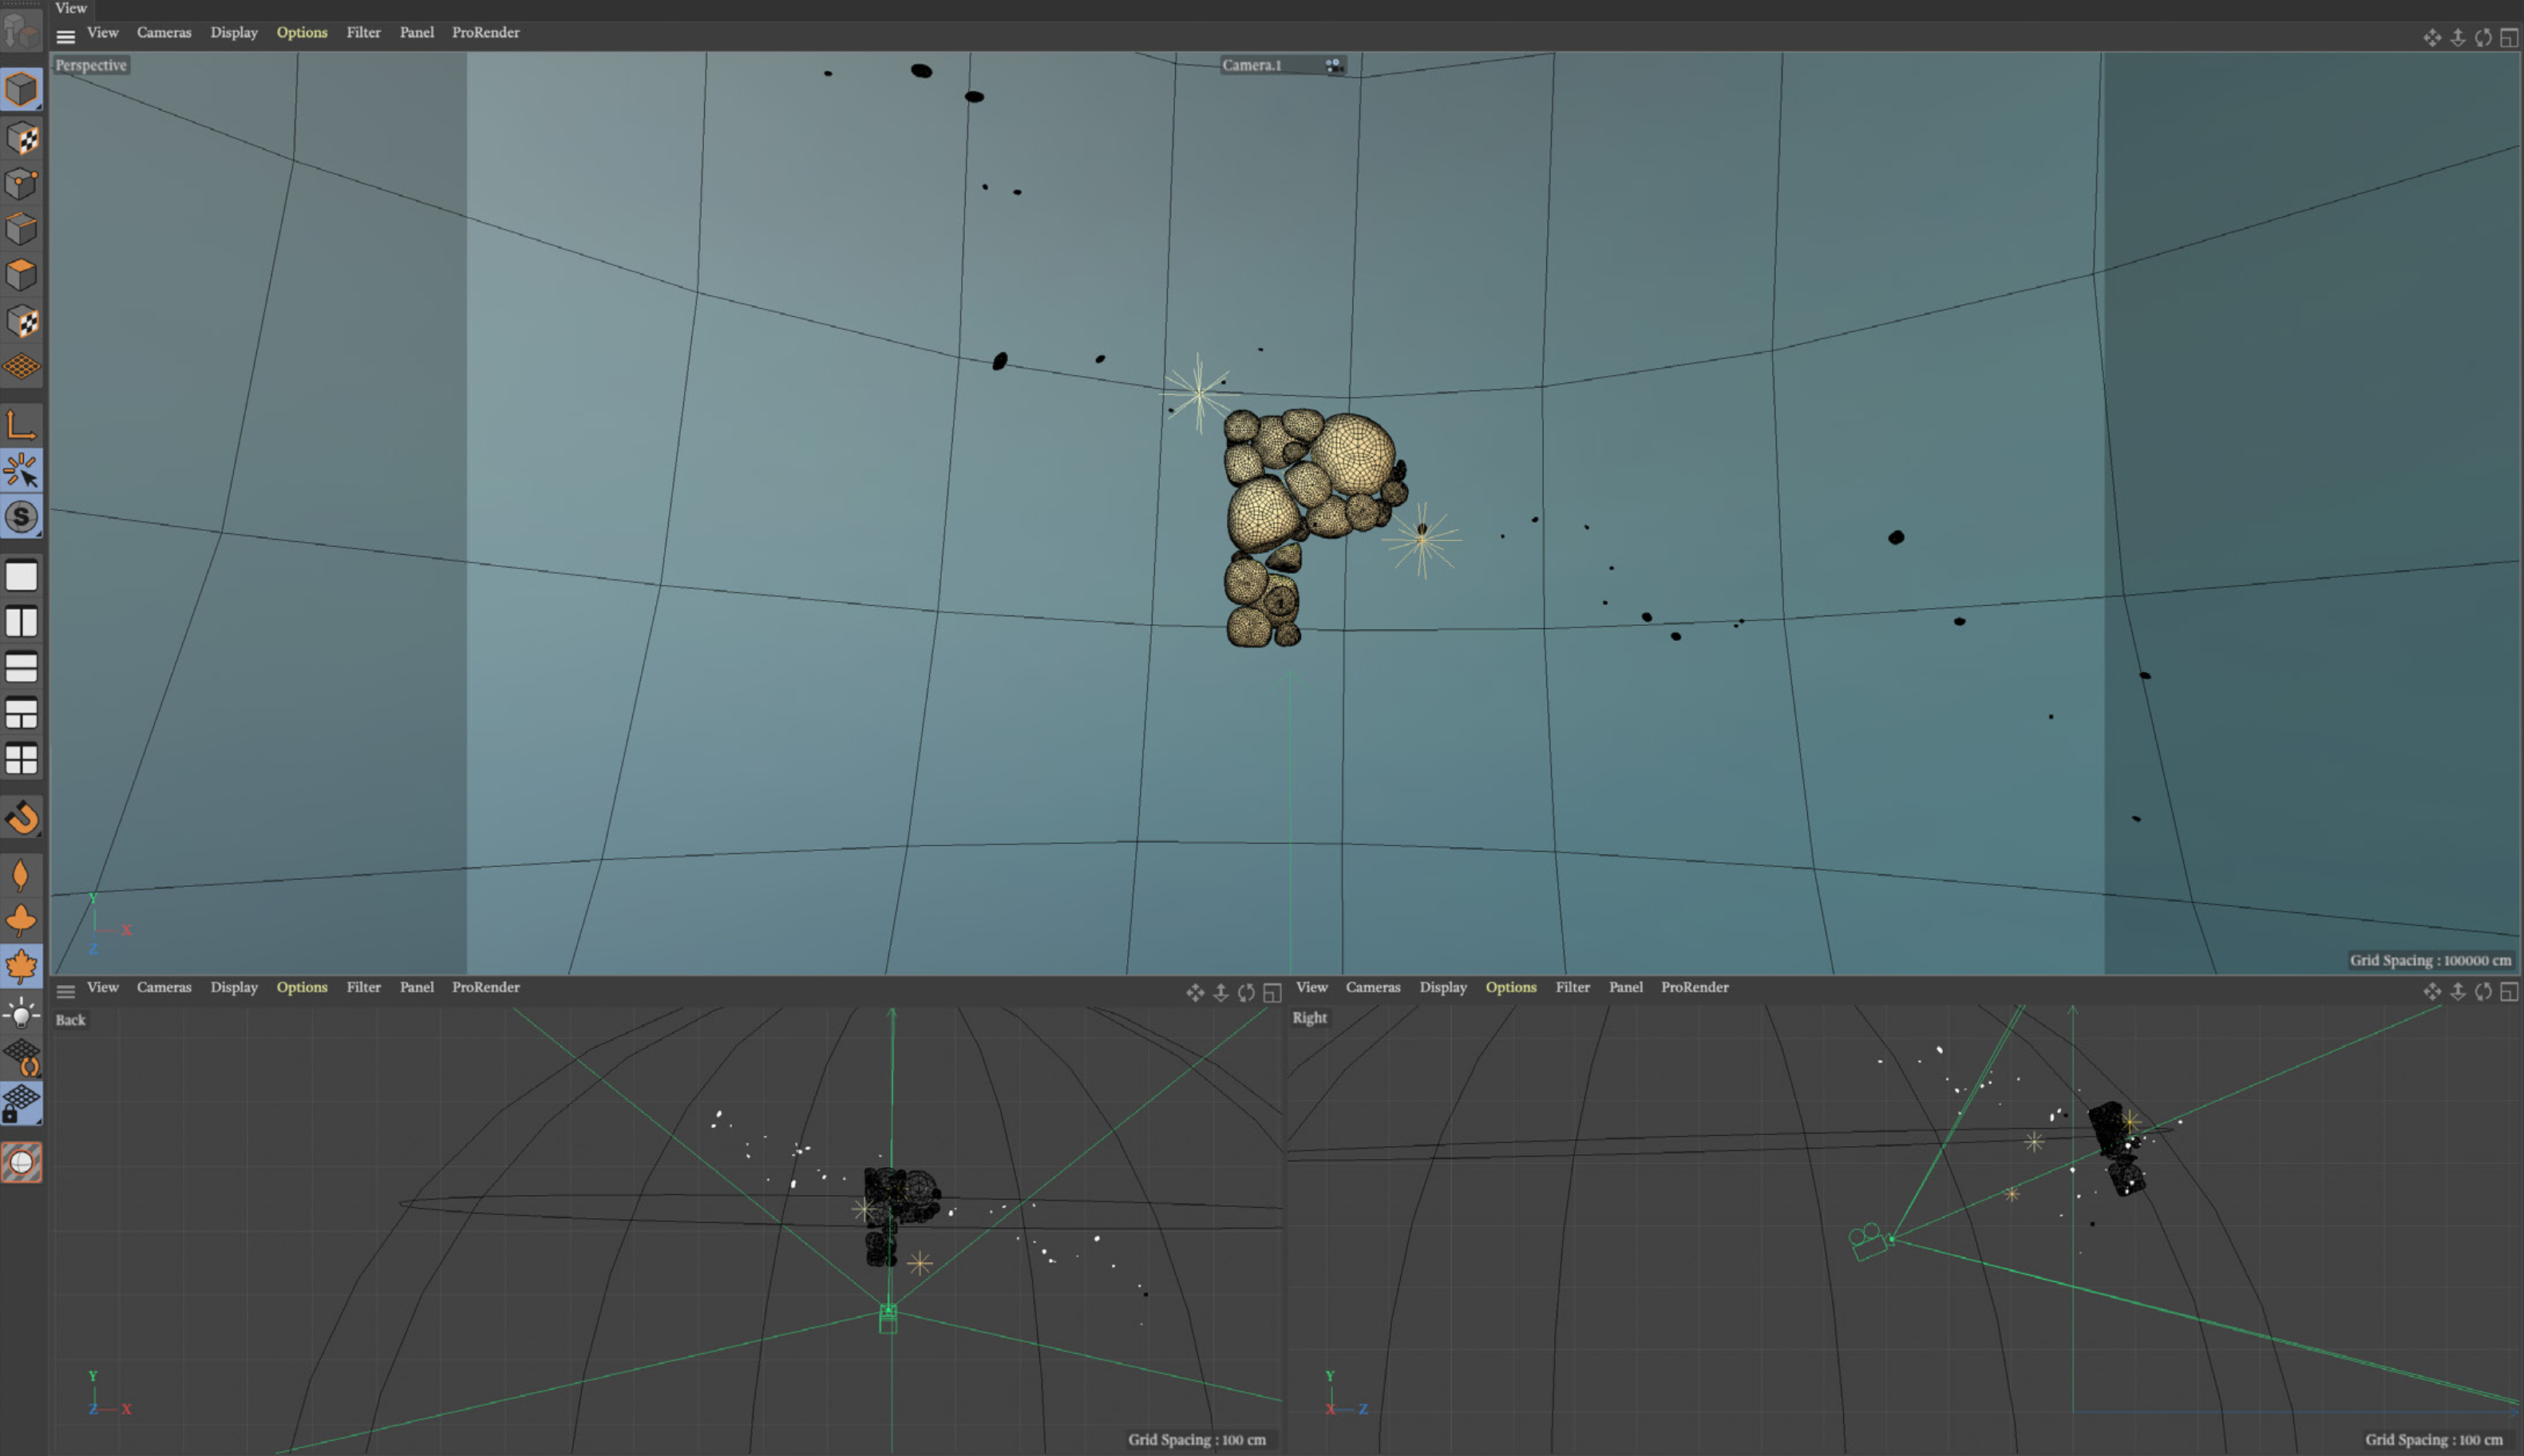This screenshot has height=1456, width=2524.
Task: Open Filter menu in Right viewport
Action: (1572, 987)
